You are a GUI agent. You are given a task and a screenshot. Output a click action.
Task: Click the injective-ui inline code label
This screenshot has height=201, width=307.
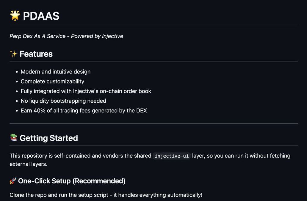pos(172,156)
